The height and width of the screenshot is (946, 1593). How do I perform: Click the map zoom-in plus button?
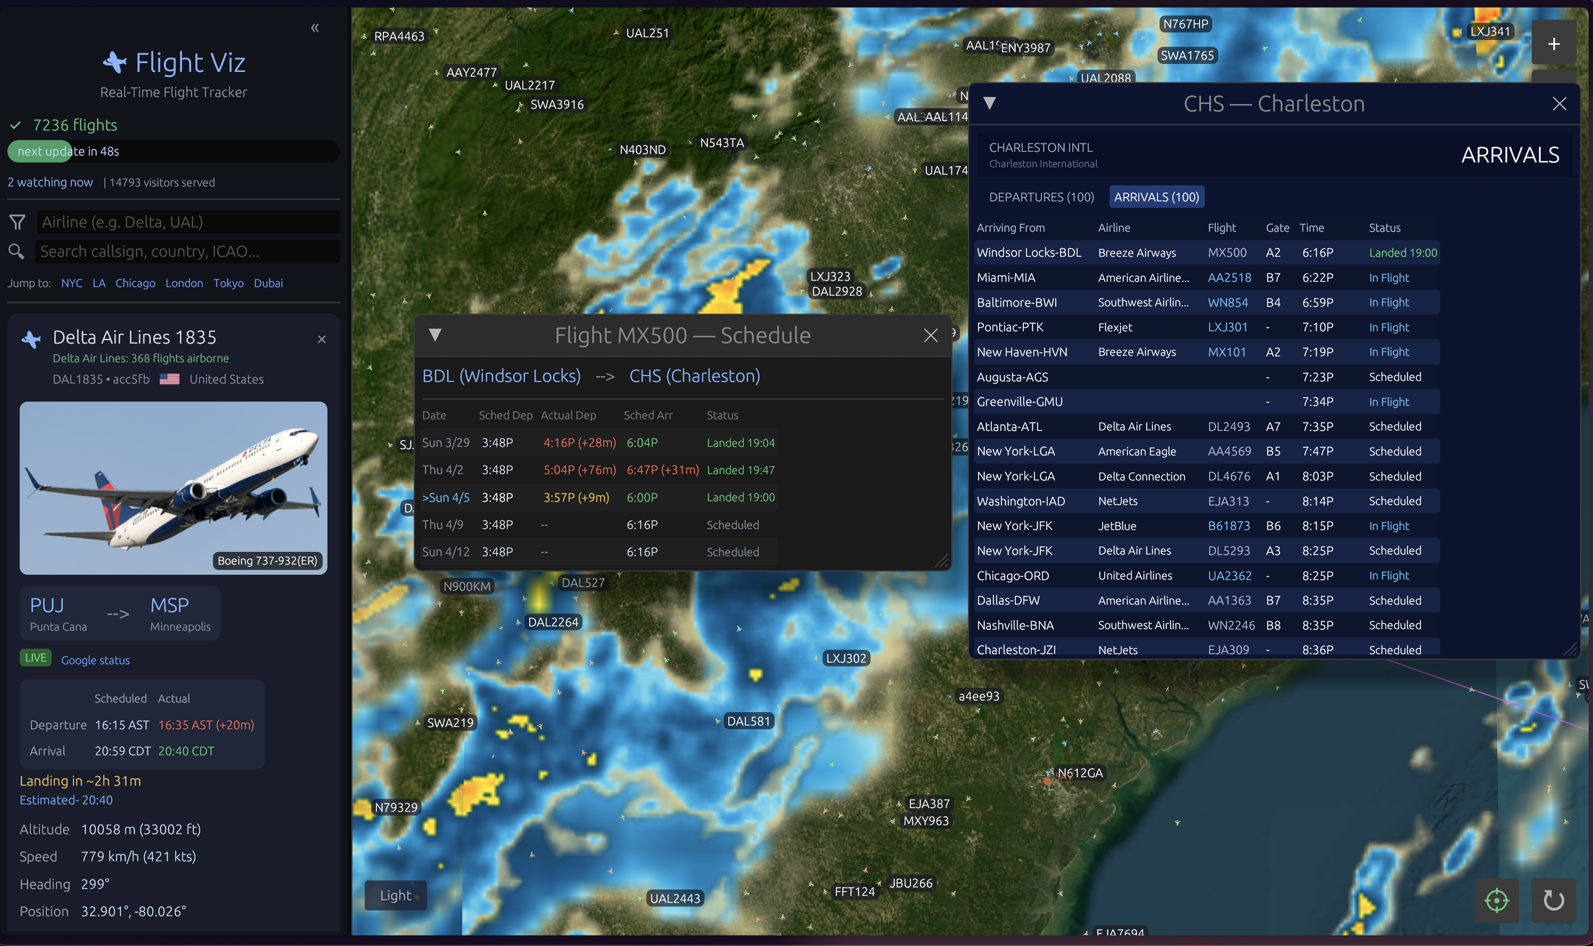pyautogui.click(x=1553, y=43)
